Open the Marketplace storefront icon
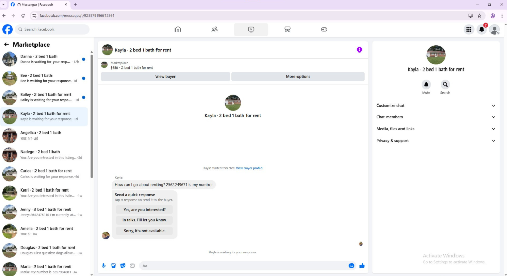Viewport: 507px width, 276px height. pyautogui.click(x=287, y=29)
